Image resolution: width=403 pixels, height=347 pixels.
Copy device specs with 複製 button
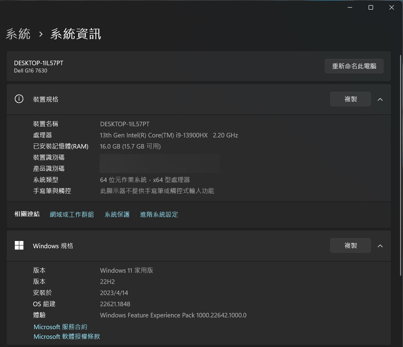point(350,99)
